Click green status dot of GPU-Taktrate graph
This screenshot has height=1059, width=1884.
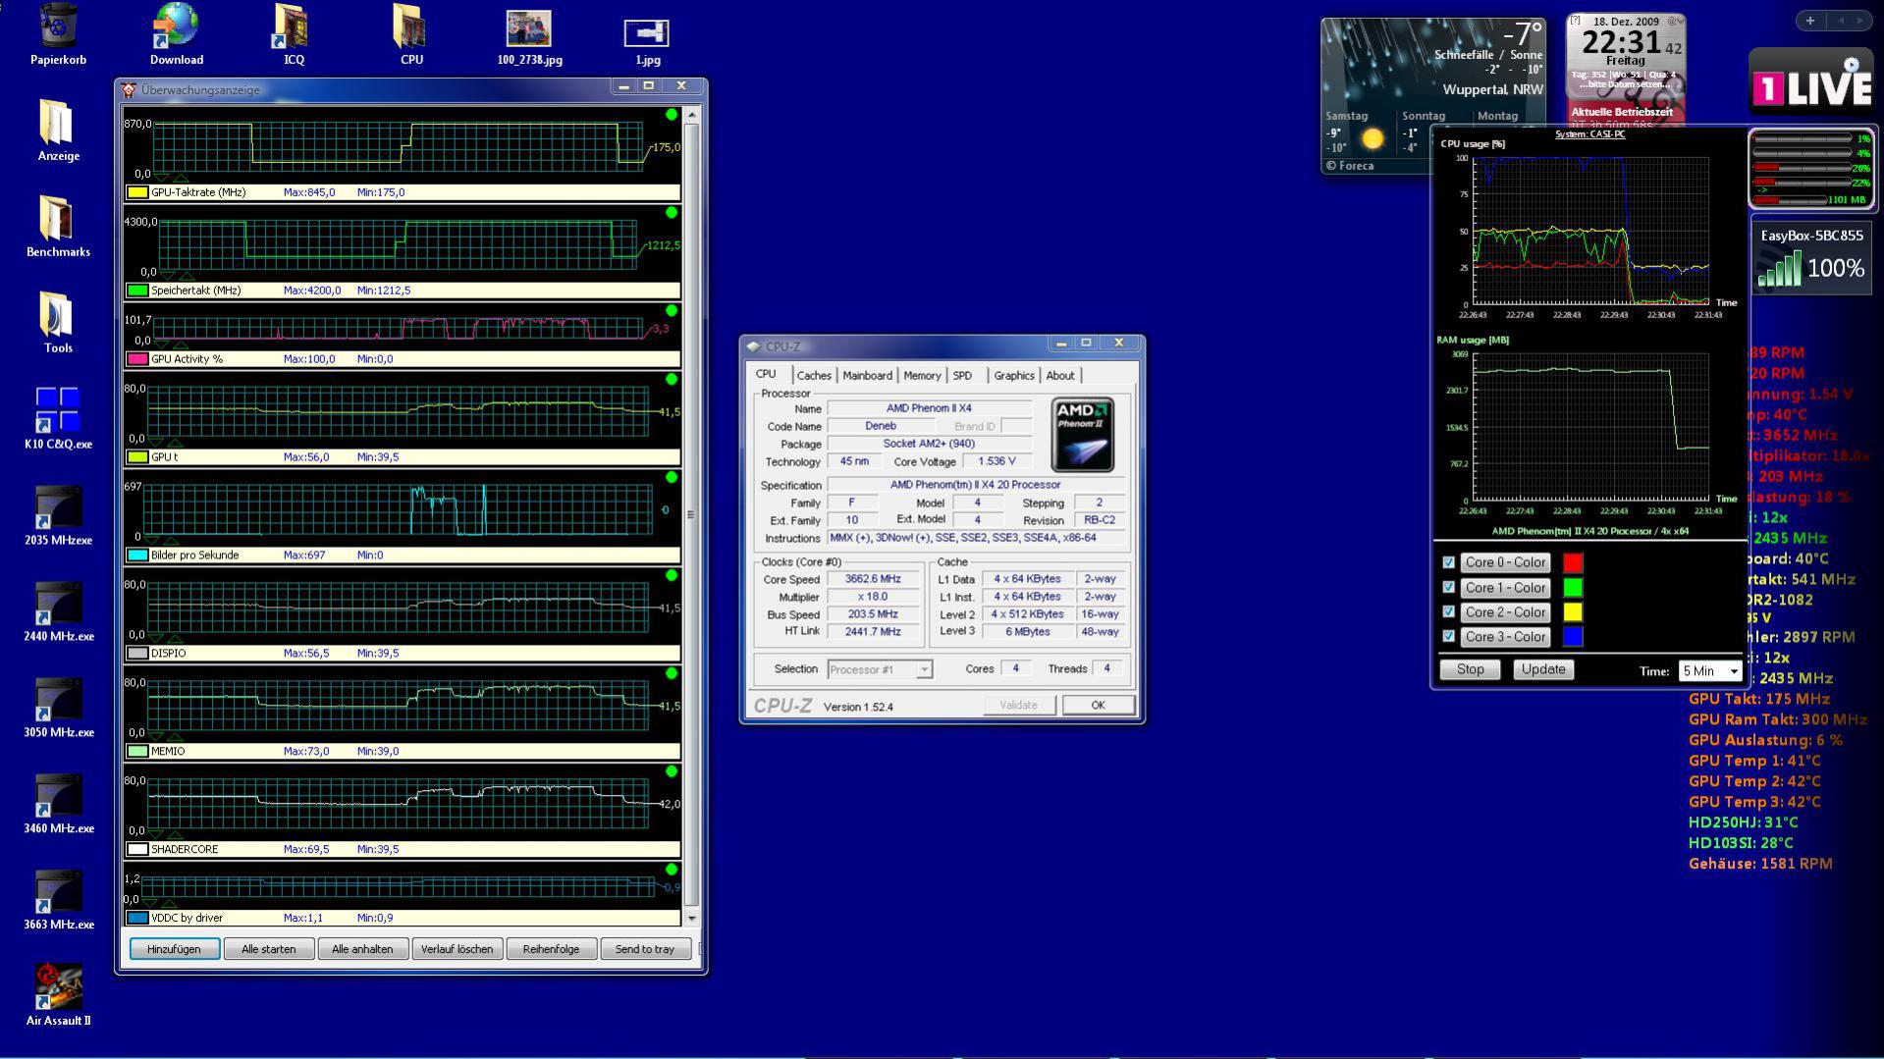tap(672, 115)
